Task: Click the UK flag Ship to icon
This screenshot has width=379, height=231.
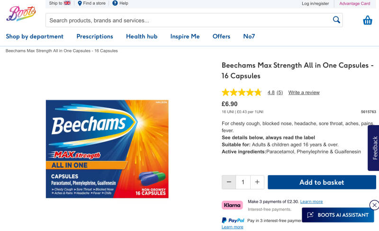Action: [67, 3]
